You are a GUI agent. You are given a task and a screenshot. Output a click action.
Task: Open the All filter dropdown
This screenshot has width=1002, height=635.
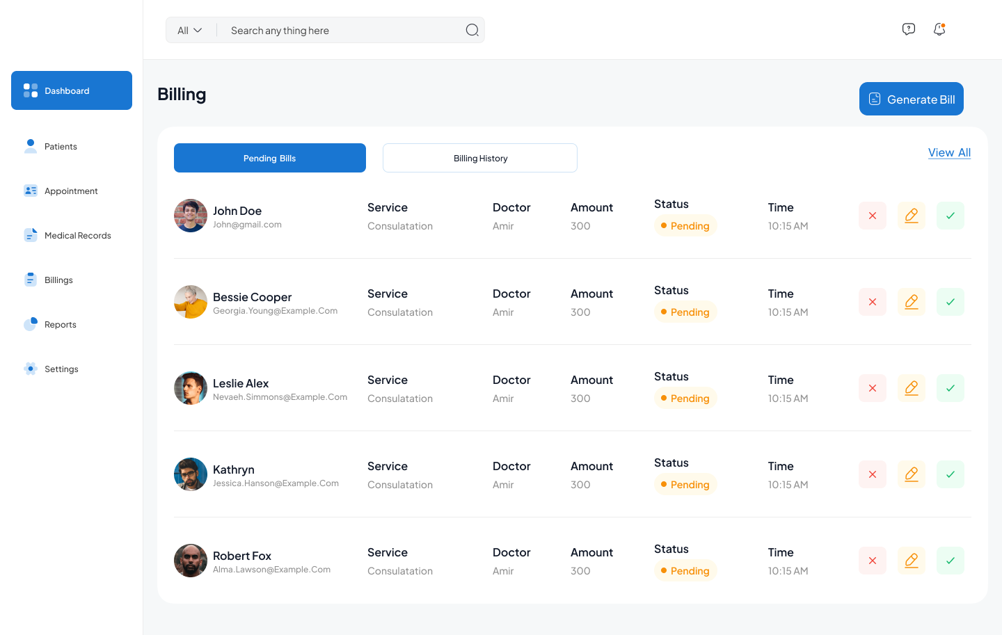tap(189, 31)
